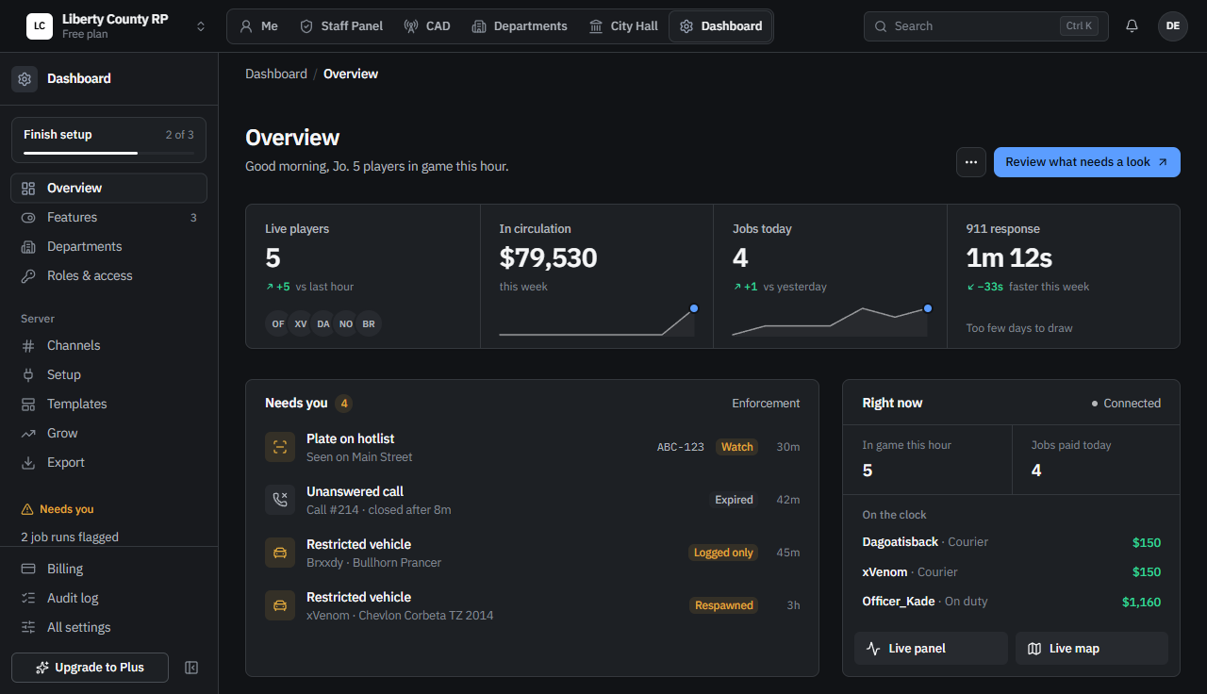
Task: Collapse the sidebar panel icon
Action: click(191, 668)
